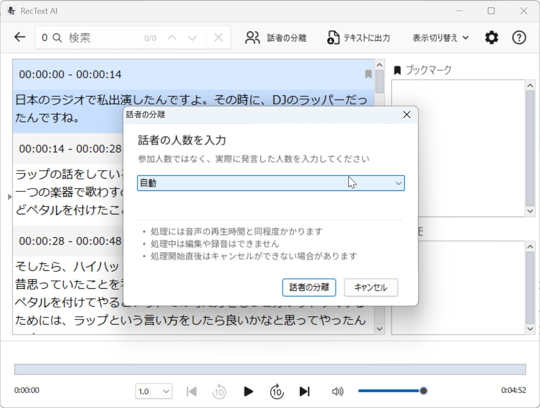Expand the 表示切り替え menu
540x408 pixels.
[440, 38]
